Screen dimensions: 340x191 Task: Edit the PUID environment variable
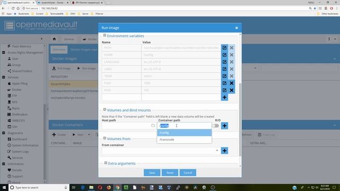(224, 83)
